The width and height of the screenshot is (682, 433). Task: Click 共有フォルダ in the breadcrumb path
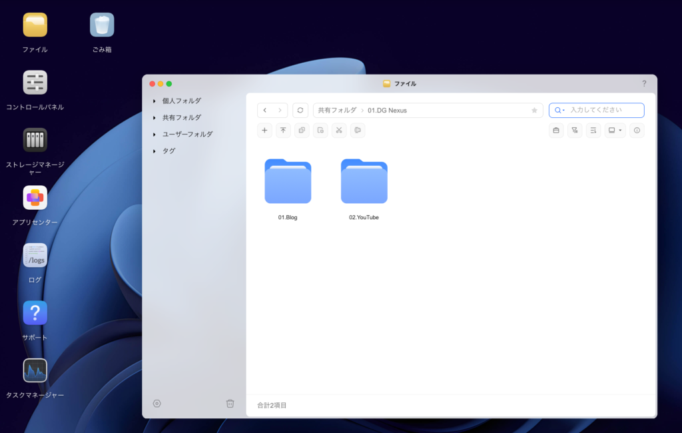(337, 111)
